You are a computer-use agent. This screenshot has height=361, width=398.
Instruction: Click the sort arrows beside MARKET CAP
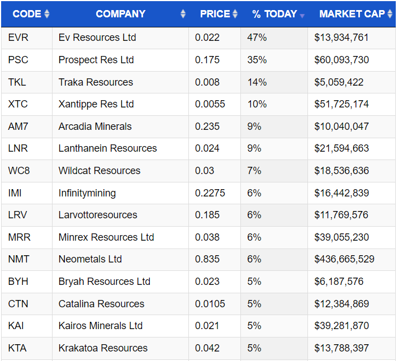pyautogui.click(x=390, y=14)
